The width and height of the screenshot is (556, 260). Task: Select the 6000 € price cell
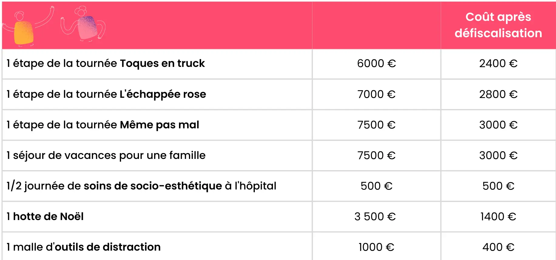[376, 64]
